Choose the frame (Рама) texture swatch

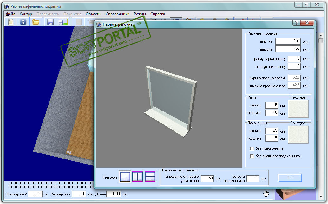298,109
